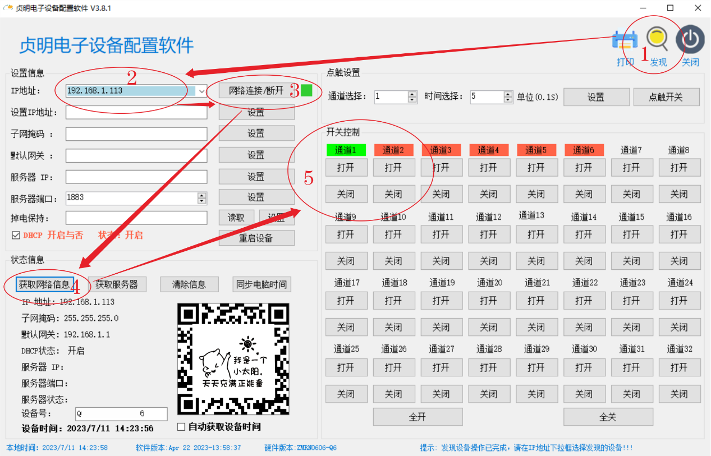Focus the 设备号 input field
The image size is (711, 456).
pos(121,414)
